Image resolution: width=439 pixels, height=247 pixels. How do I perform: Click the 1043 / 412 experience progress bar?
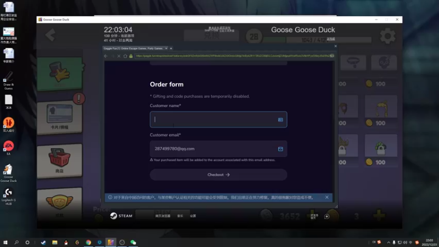click(x=317, y=40)
